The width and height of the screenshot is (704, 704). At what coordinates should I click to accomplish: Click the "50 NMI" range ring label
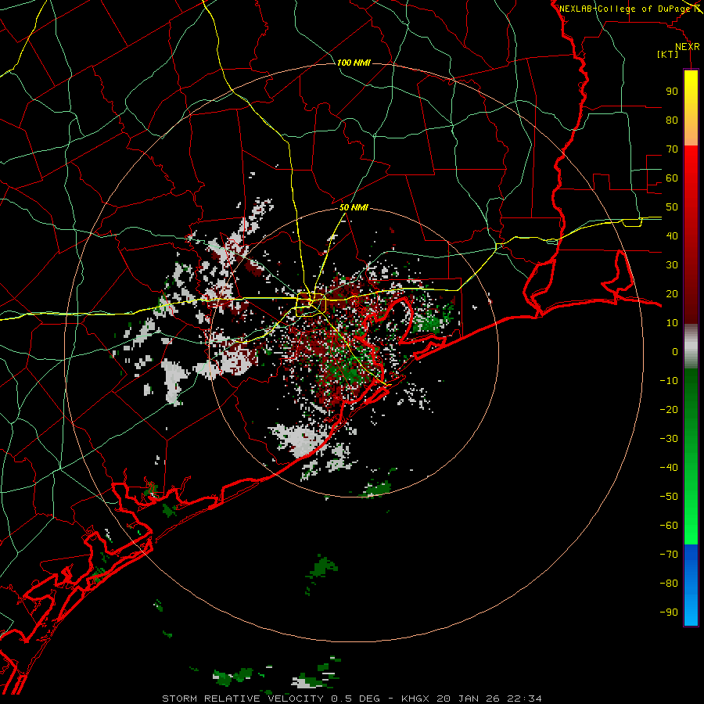click(x=354, y=207)
